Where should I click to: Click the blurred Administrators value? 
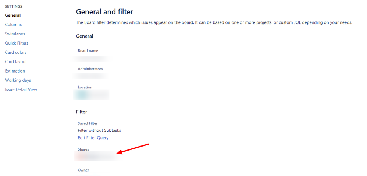tap(91, 76)
